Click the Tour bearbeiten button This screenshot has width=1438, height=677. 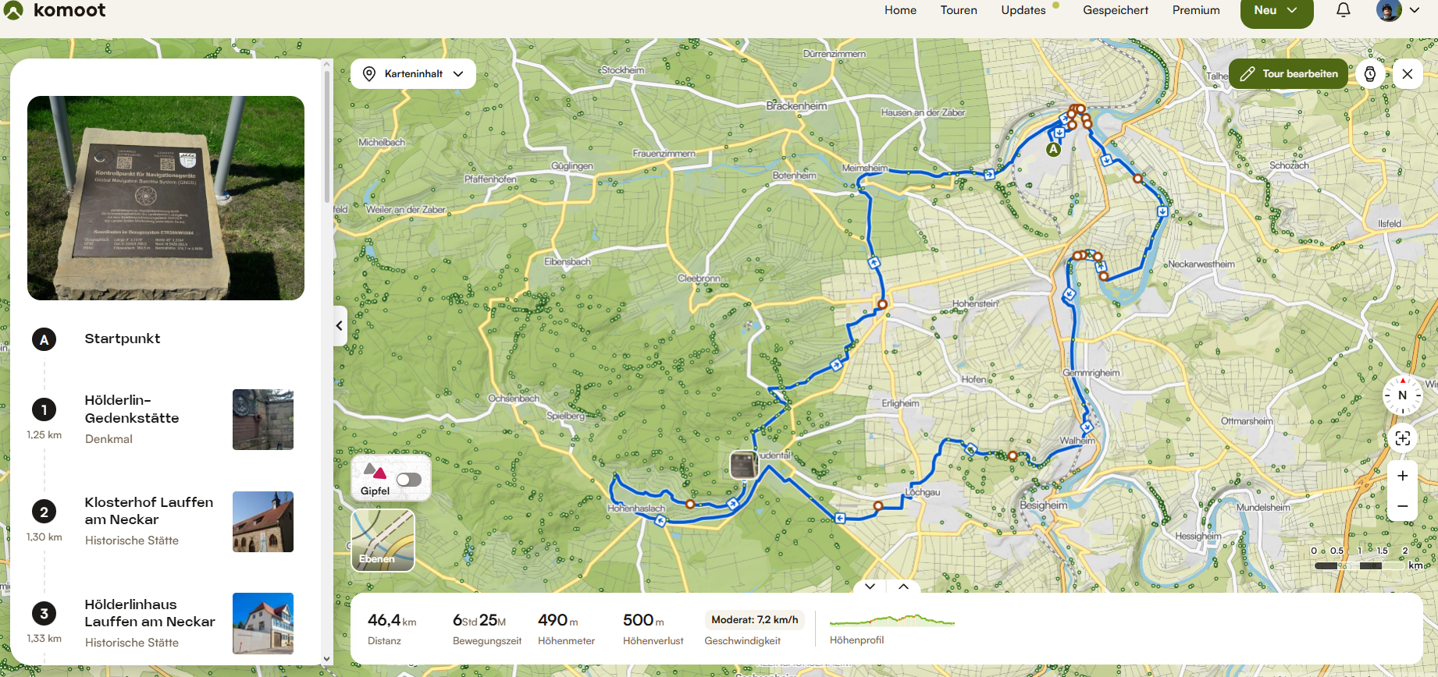click(1289, 74)
